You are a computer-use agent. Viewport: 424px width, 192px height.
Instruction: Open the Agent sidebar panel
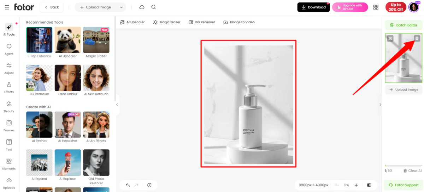point(9,49)
